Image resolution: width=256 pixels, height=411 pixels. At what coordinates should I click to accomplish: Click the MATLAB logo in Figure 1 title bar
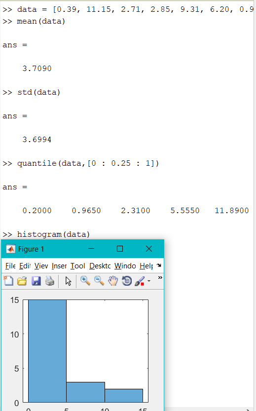click(x=10, y=249)
